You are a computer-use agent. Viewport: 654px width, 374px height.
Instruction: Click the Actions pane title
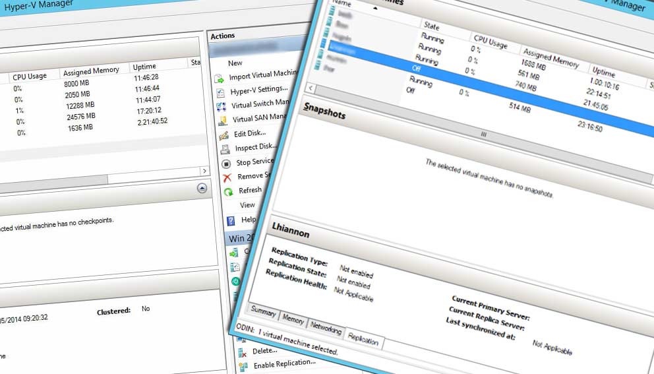point(222,36)
